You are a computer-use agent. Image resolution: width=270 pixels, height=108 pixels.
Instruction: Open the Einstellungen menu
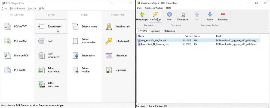click(x=17, y=8)
